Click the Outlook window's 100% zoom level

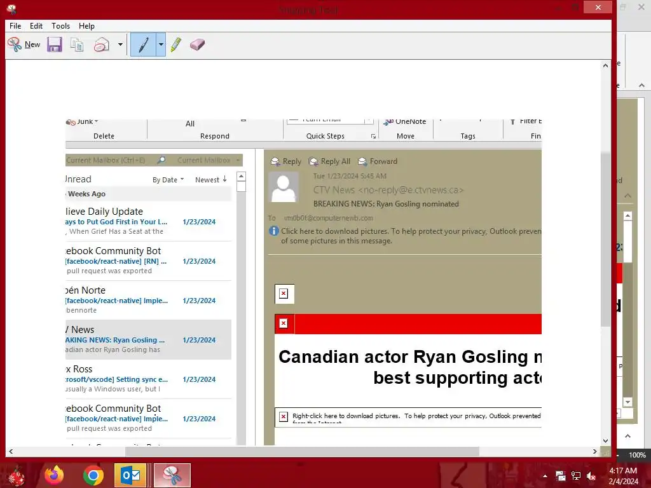637,455
